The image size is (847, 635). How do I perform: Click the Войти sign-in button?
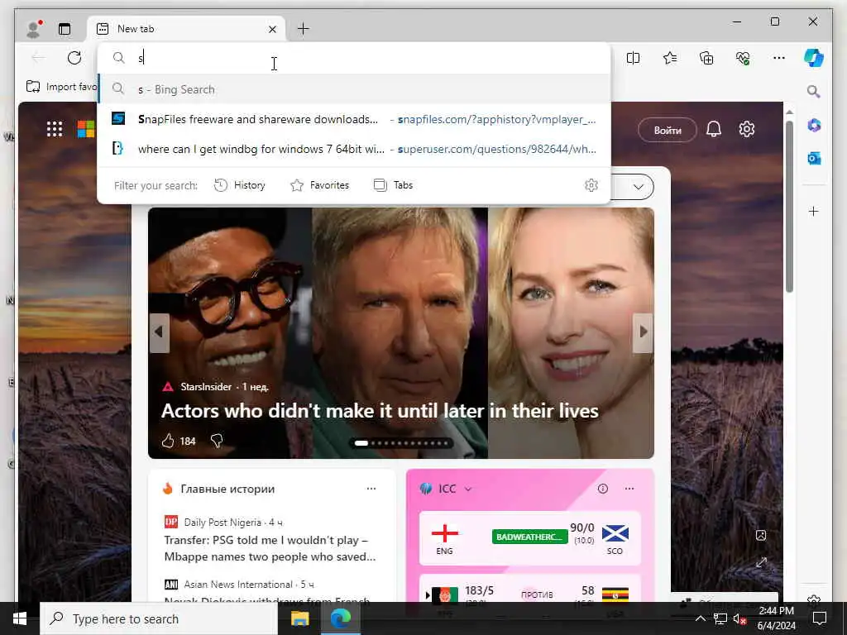tap(668, 130)
